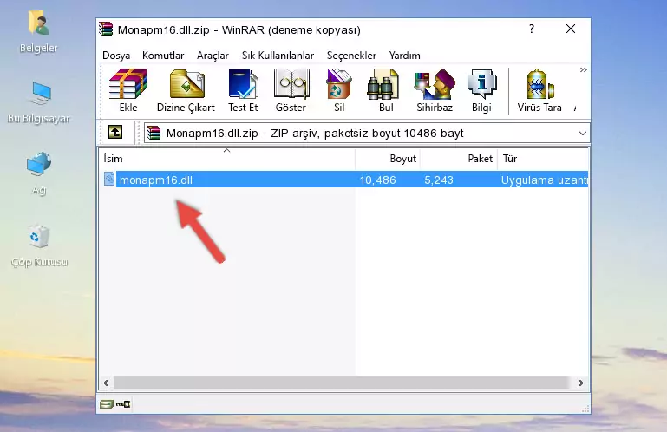Open the Dosya menu

[116, 56]
